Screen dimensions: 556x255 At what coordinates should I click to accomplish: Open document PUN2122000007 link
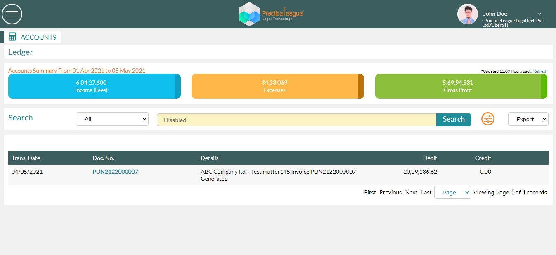point(115,172)
